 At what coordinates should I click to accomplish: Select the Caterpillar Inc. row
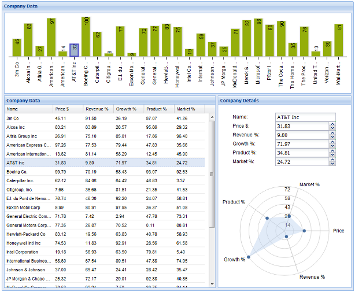105,180
